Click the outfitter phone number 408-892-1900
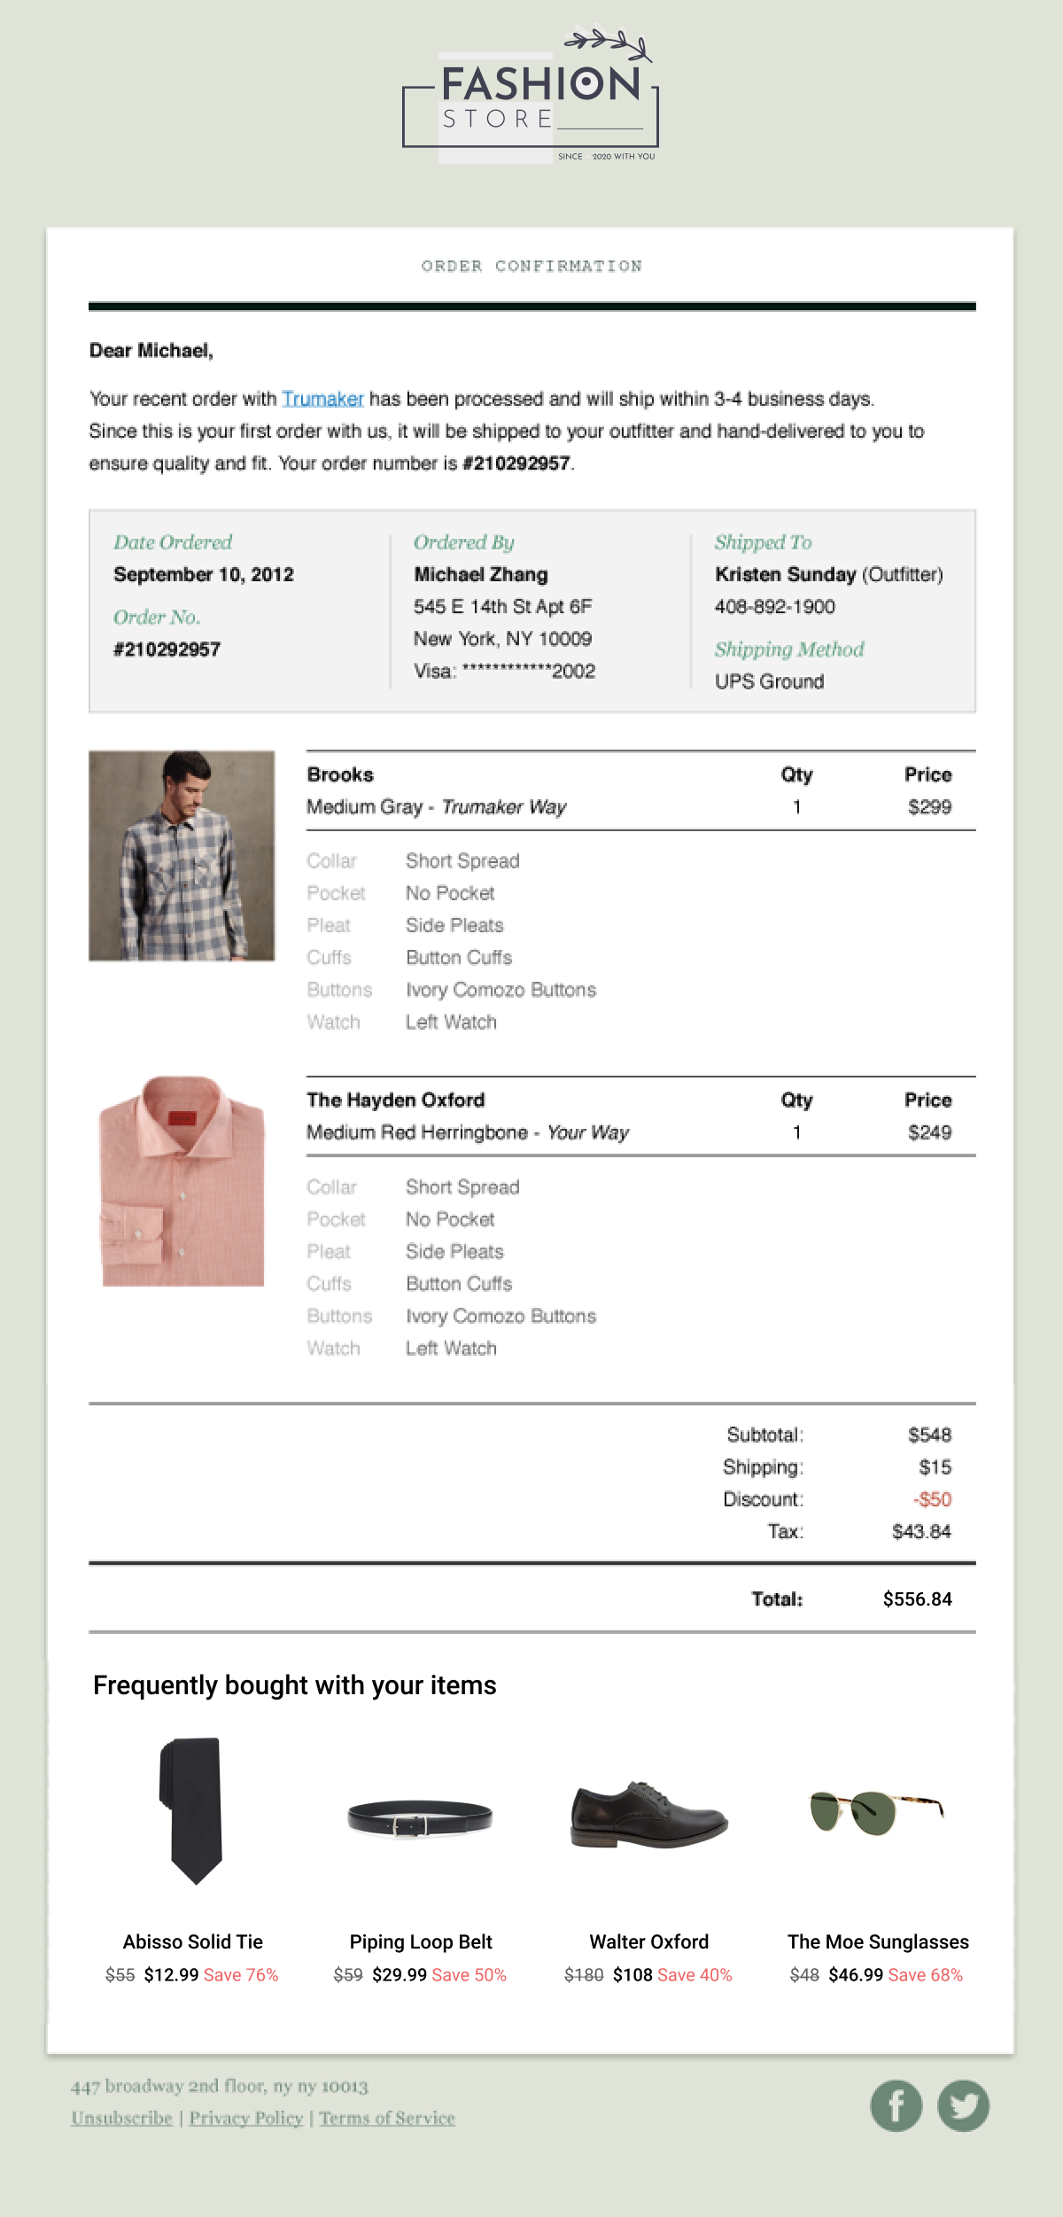 [775, 607]
